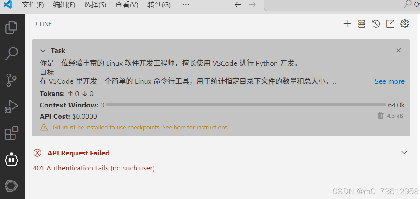Open the Search view in activity bar
420x199 pixels.
(11, 54)
